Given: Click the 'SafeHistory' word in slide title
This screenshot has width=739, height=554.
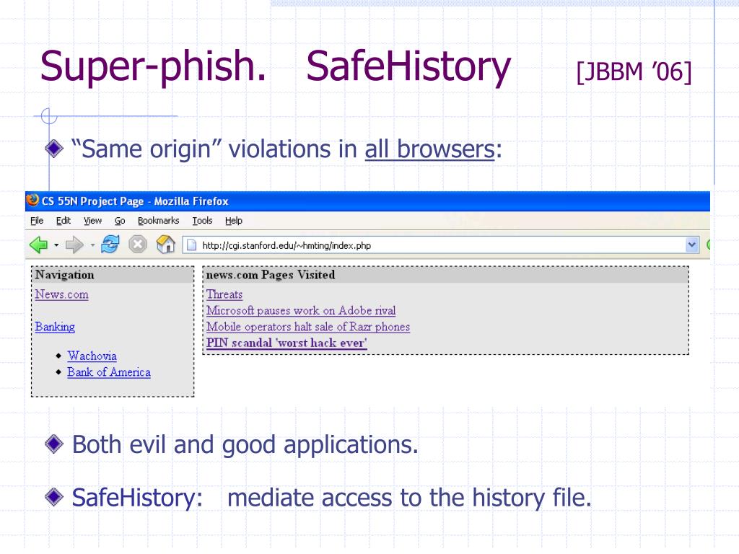Looking at the screenshot, I should [x=408, y=67].
